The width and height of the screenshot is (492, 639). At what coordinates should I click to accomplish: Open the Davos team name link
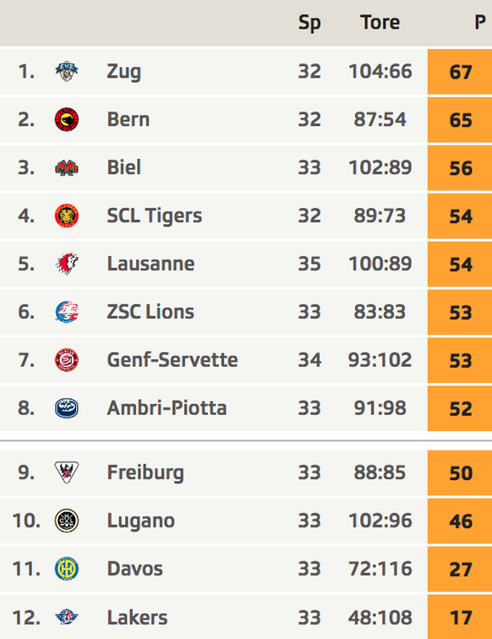135,569
